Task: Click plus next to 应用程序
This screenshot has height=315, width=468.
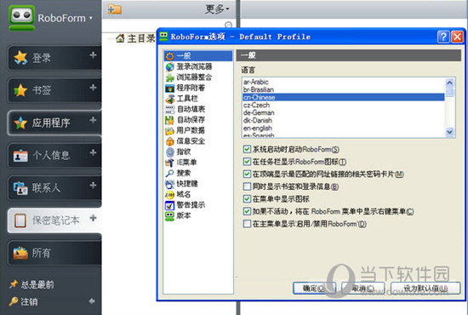Action: [93, 120]
